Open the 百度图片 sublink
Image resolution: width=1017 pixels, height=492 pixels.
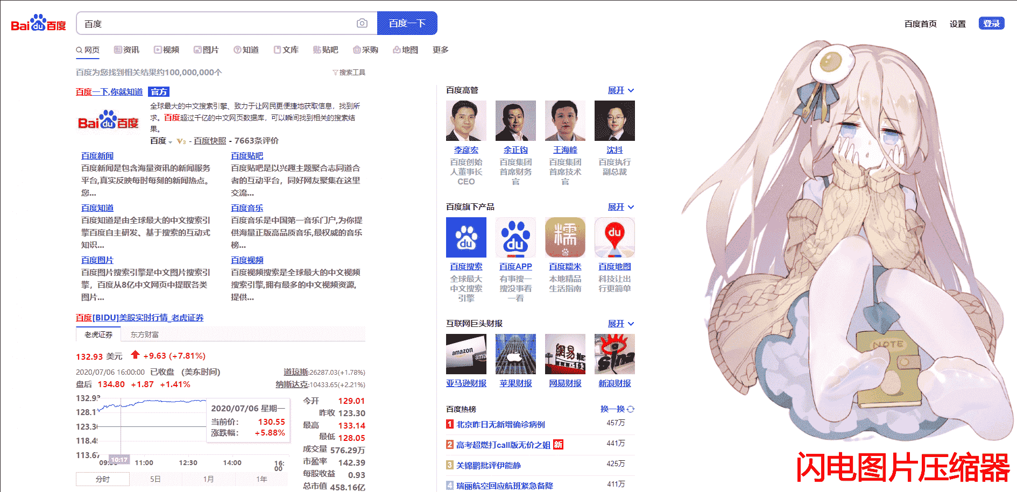coord(97,260)
